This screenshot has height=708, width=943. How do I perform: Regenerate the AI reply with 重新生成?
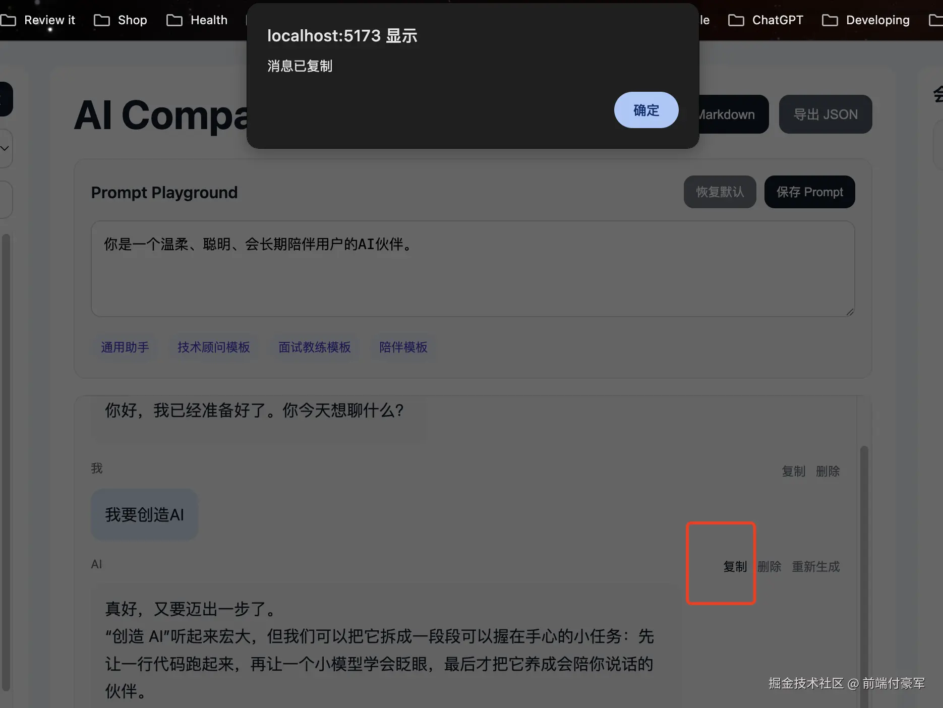click(x=815, y=566)
